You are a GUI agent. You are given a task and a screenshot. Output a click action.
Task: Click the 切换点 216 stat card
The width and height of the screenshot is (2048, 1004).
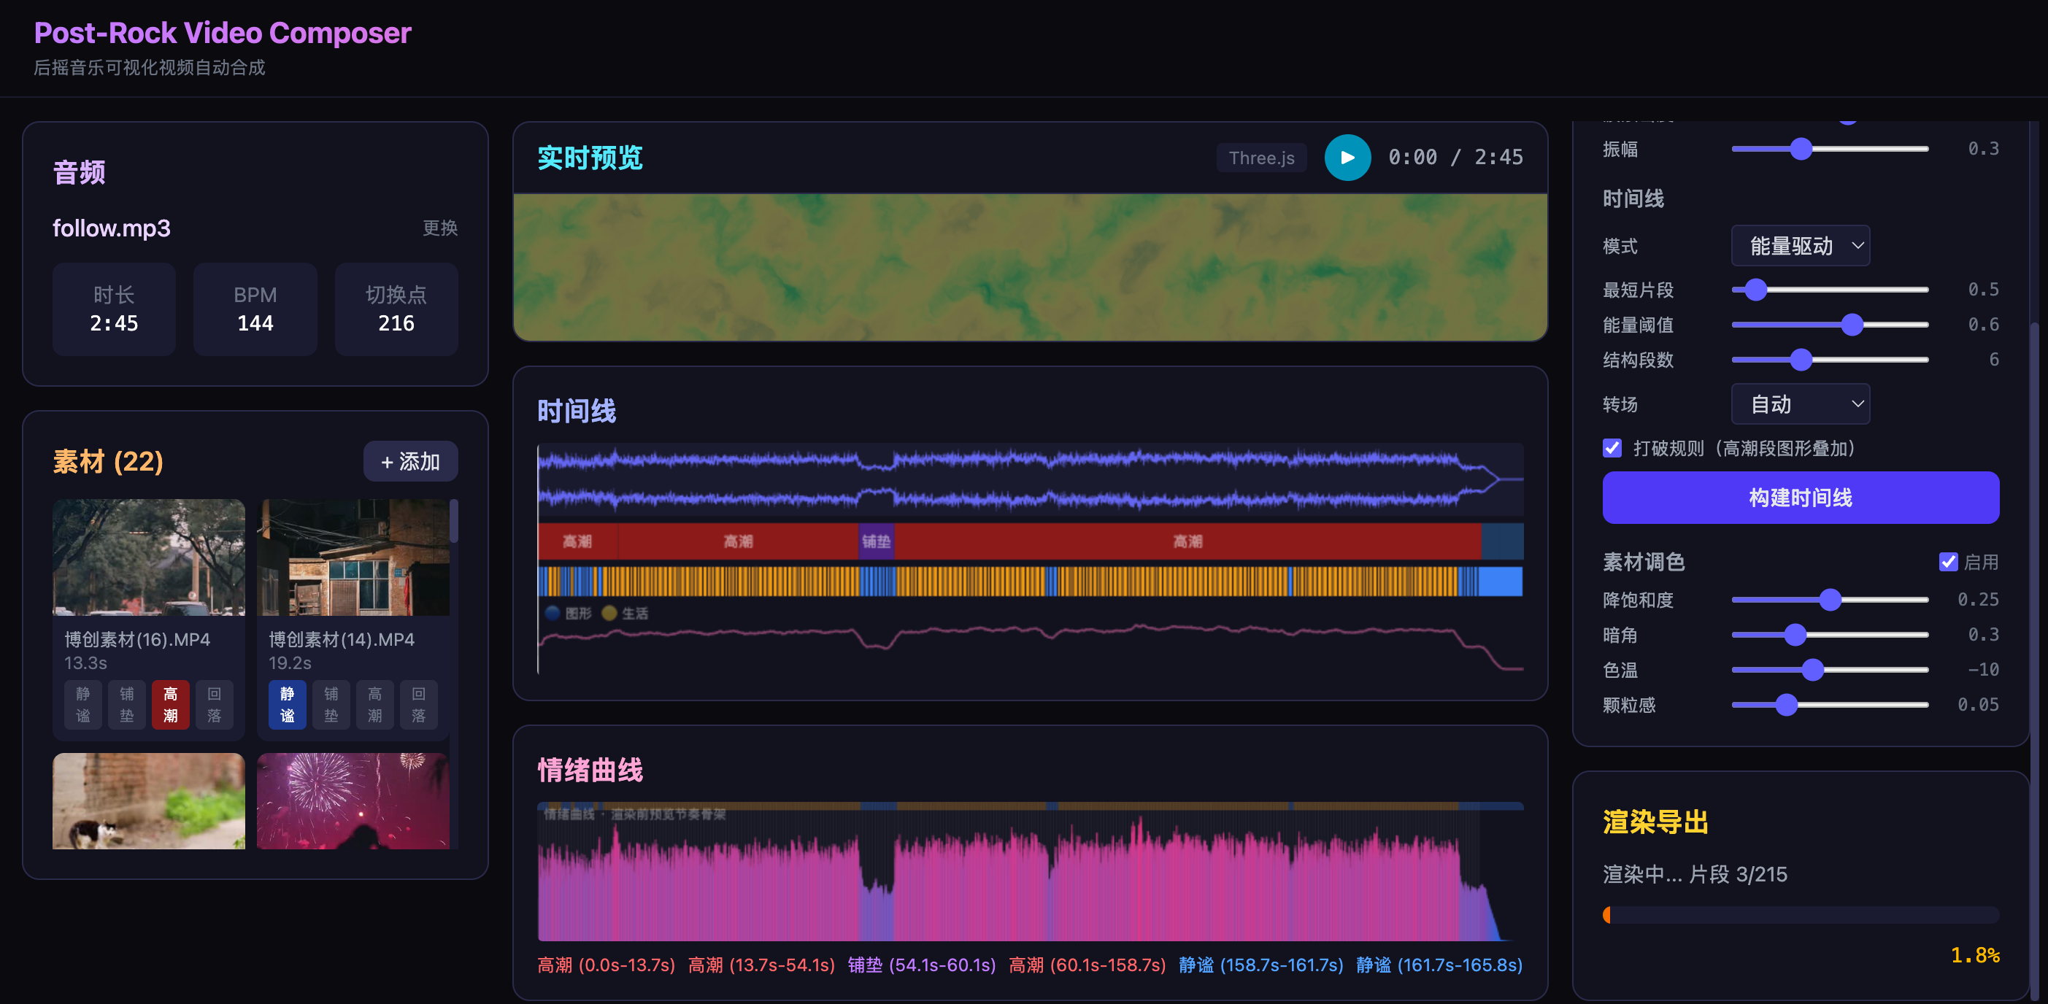(x=396, y=309)
